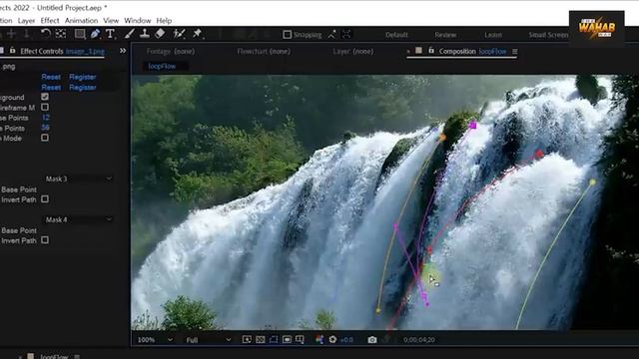Expand hidden panel tabs with double chevron
639x359 pixels.
[123, 51]
